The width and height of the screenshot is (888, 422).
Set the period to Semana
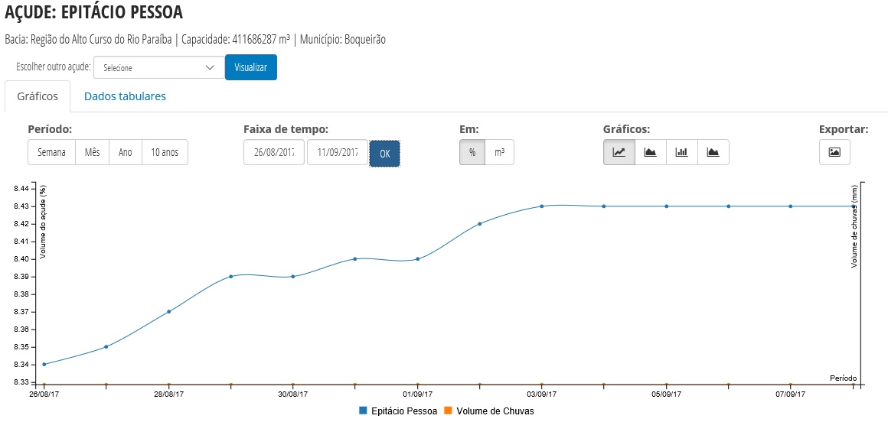click(x=51, y=152)
